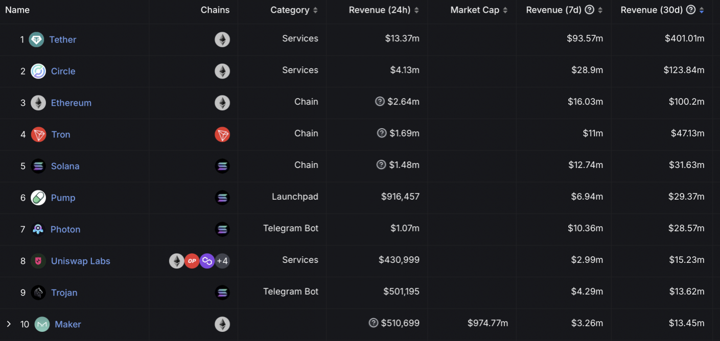Click the Services category in Circle row
Screen dimensions: 720x341
point(300,70)
